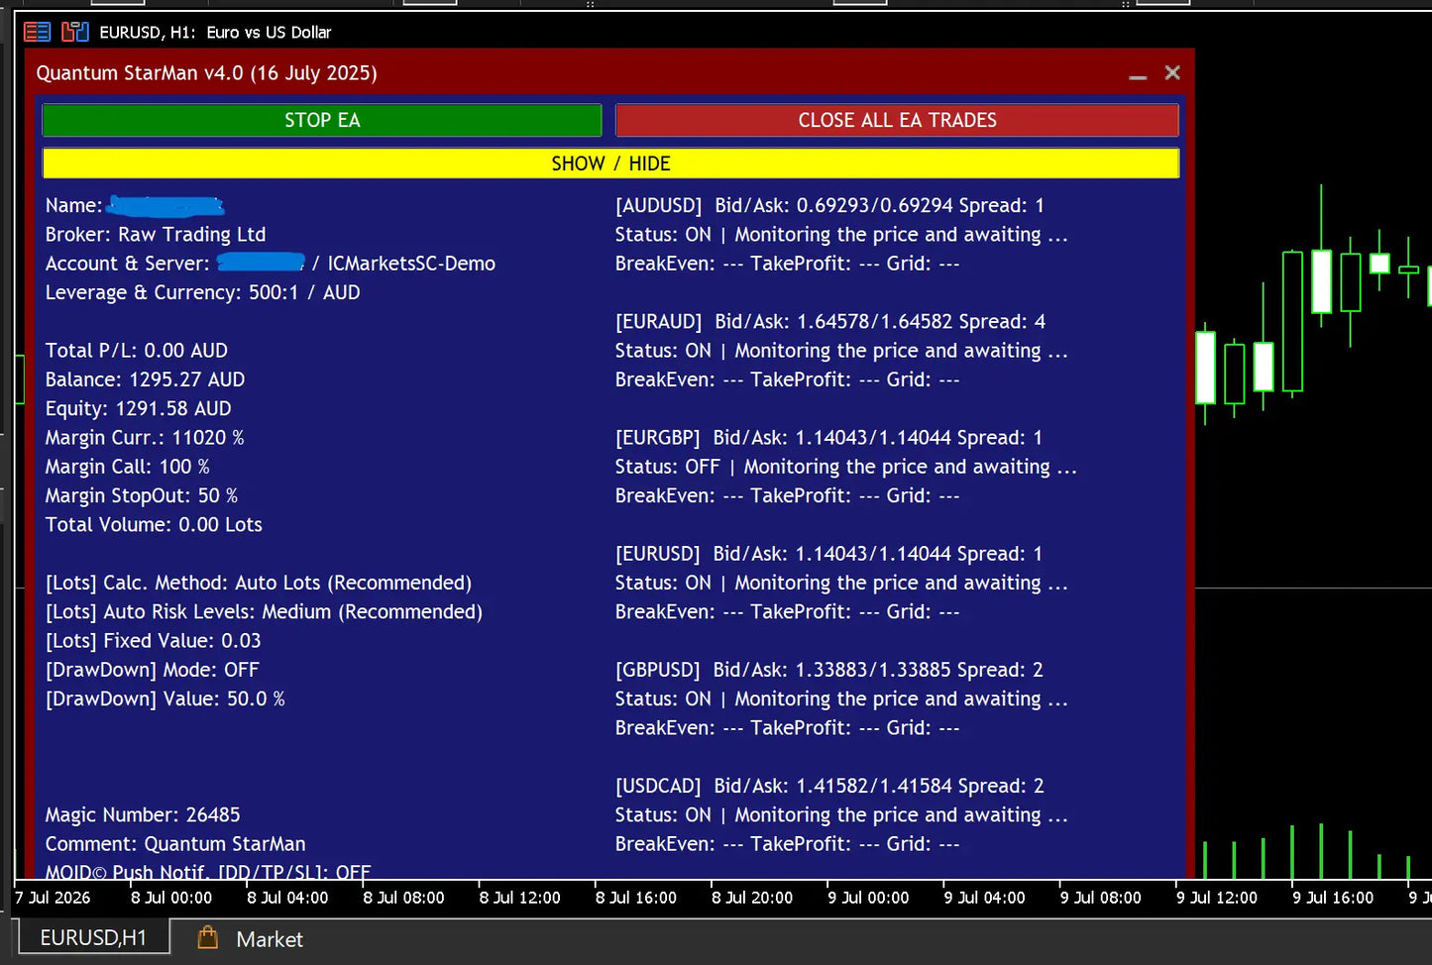Select the Broker: Raw Trading Ltd line
This screenshot has width=1432, height=965.
[156, 235]
